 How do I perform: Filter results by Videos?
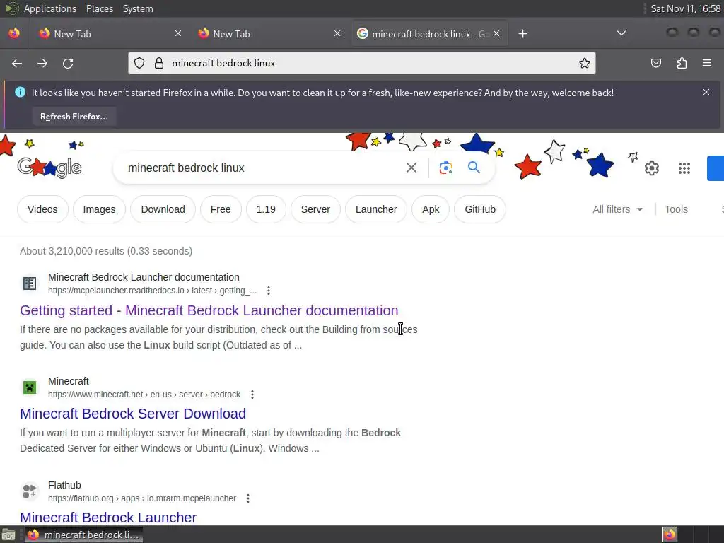coord(42,209)
